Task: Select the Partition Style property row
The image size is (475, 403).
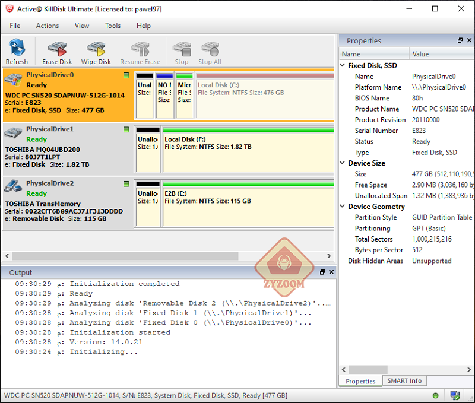Action: click(x=406, y=217)
